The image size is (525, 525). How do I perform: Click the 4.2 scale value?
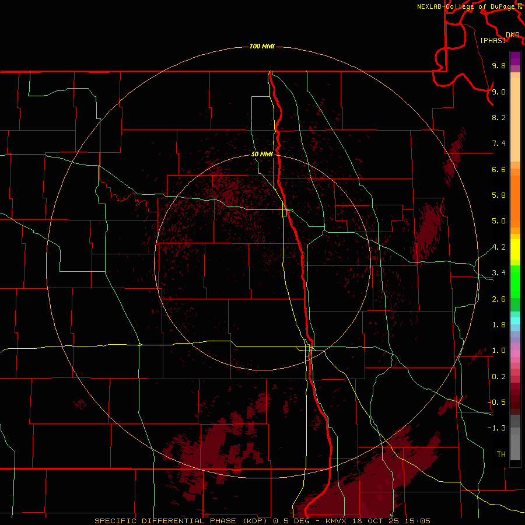499,247
